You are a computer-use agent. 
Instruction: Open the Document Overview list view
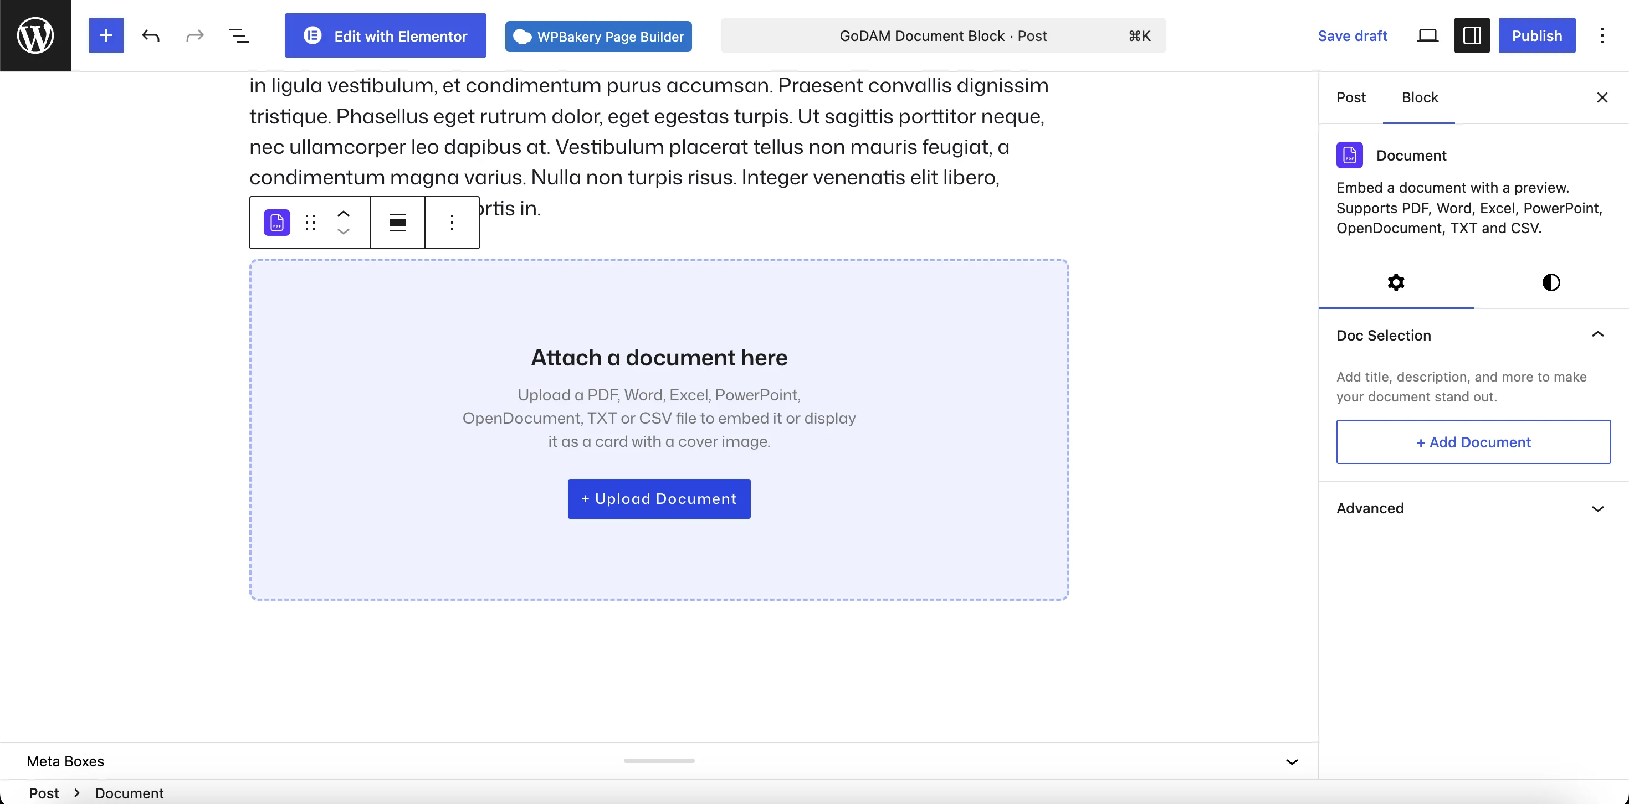pos(239,35)
